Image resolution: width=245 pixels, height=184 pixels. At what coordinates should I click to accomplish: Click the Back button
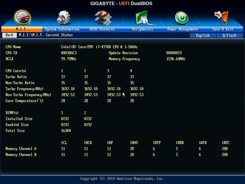click(x=9, y=35)
